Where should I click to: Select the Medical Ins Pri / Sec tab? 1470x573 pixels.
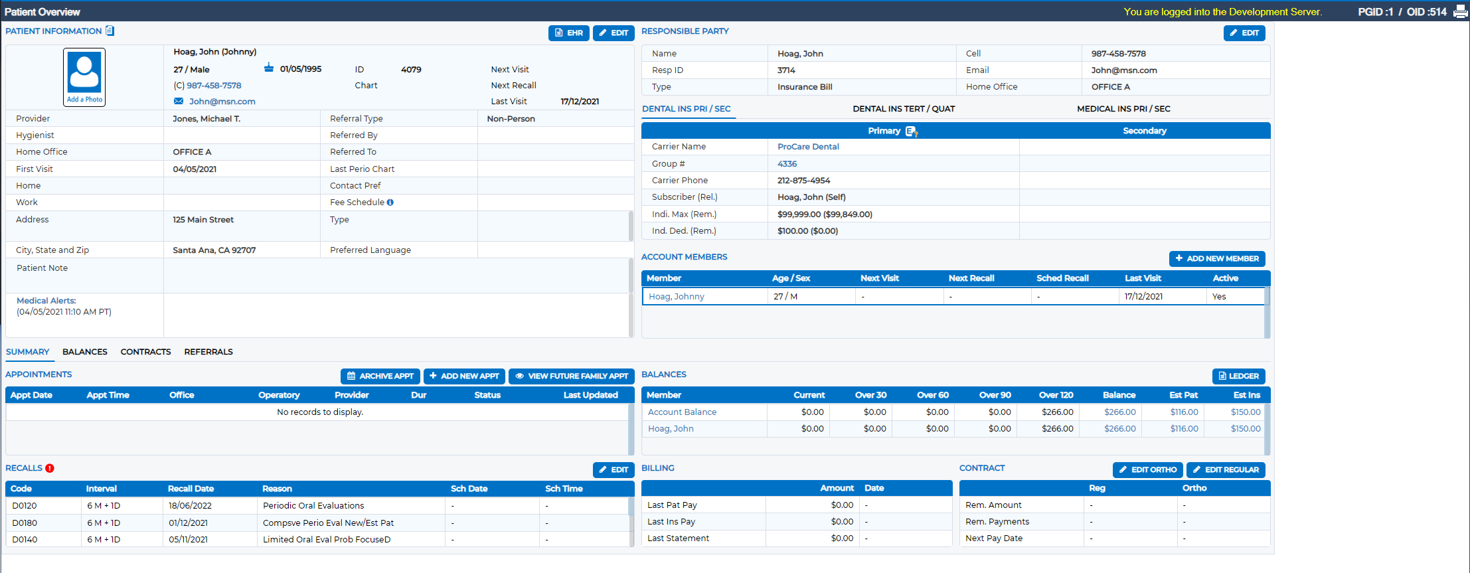click(x=1123, y=109)
